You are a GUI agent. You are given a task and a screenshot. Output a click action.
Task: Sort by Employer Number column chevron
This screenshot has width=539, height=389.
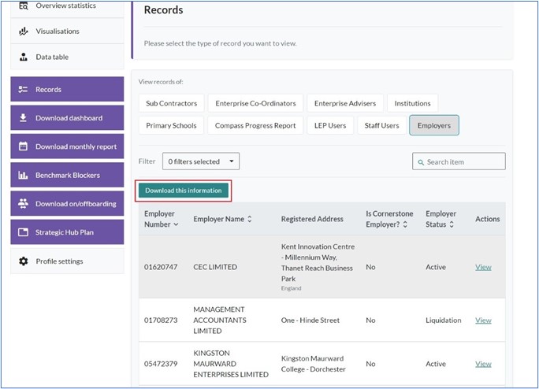(x=176, y=224)
